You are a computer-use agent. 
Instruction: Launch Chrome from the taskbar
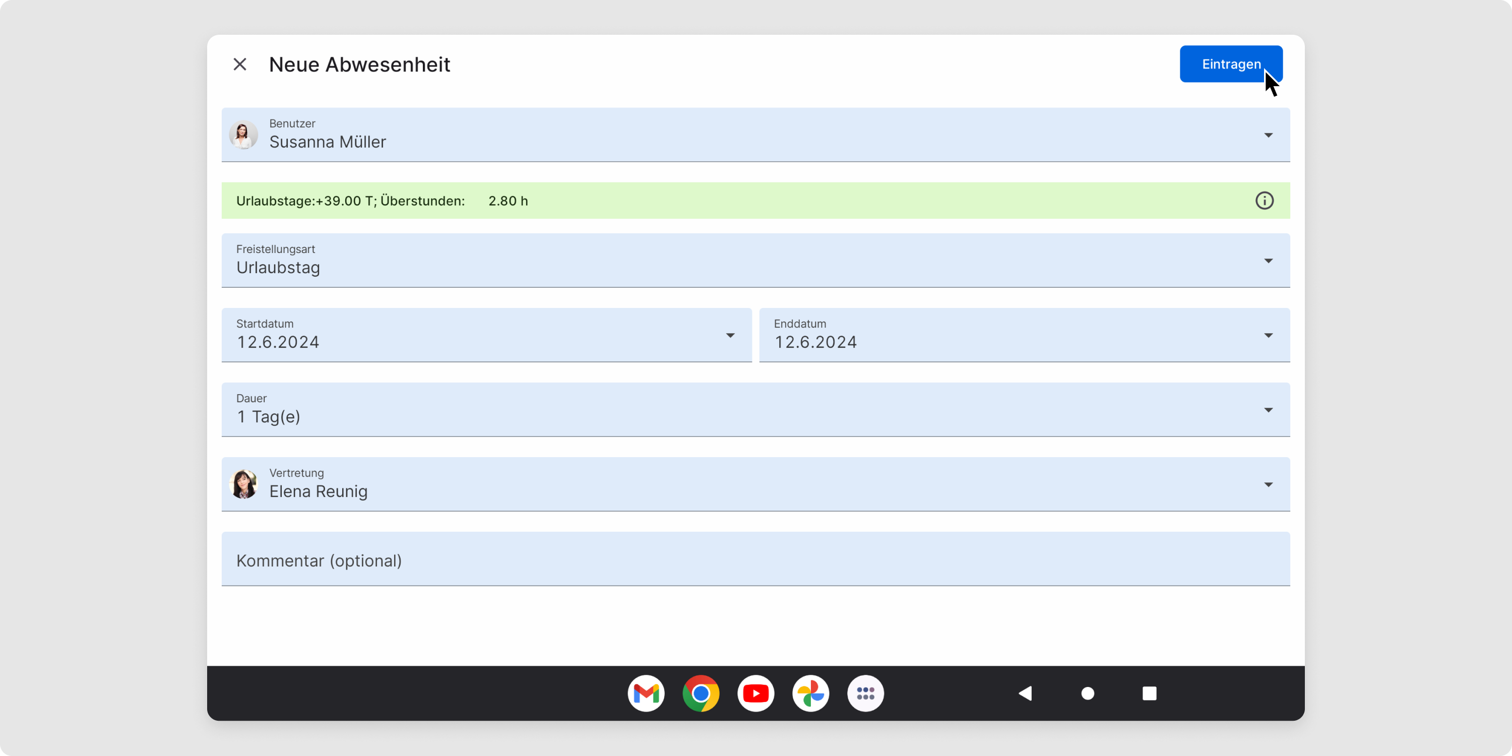coord(701,693)
